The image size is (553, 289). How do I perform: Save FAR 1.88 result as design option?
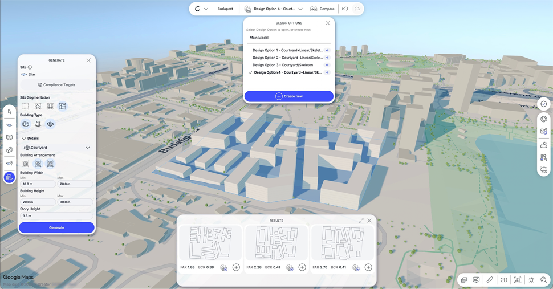coord(223,267)
